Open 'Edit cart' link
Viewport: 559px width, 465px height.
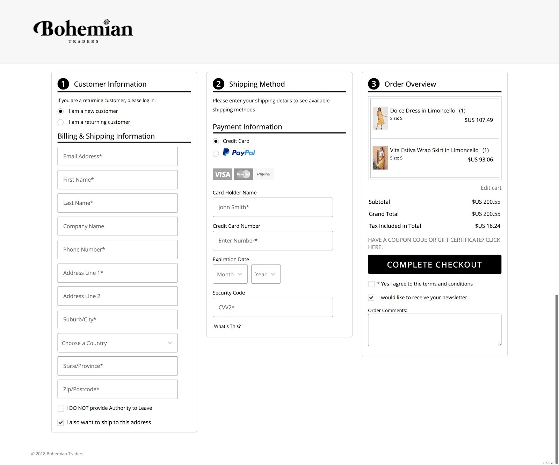(x=491, y=188)
